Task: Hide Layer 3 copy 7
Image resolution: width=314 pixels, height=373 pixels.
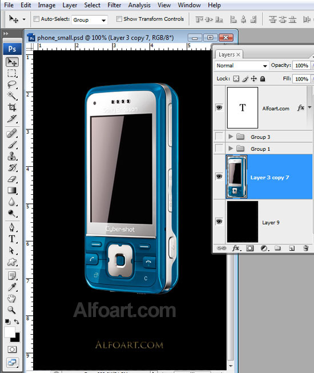Action: (x=219, y=177)
